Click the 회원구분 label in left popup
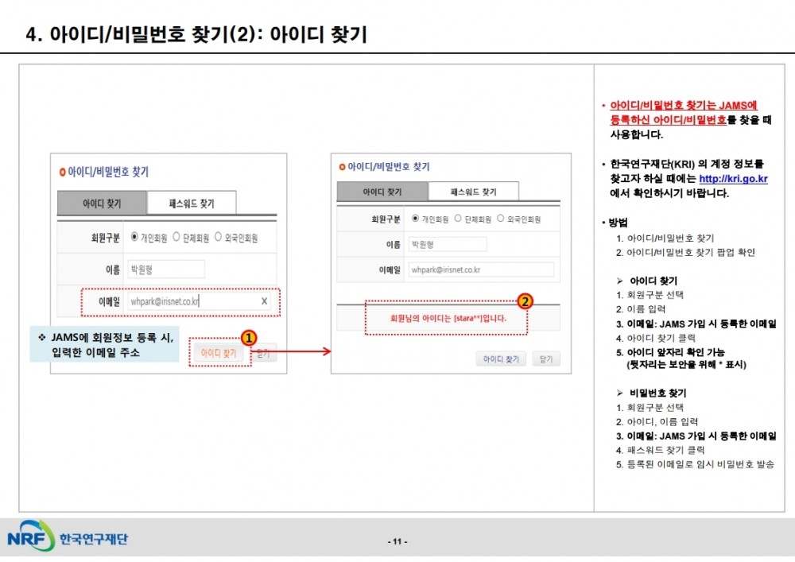 (x=106, y=237)
